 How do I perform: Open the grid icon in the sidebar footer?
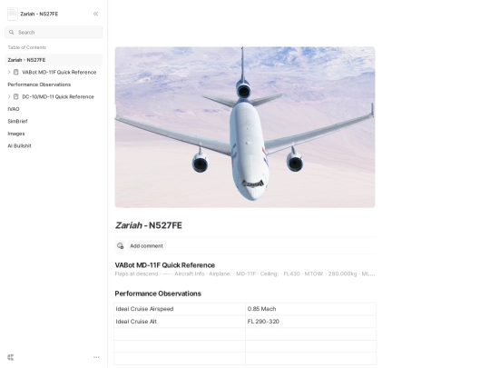(x=11, y=357)
